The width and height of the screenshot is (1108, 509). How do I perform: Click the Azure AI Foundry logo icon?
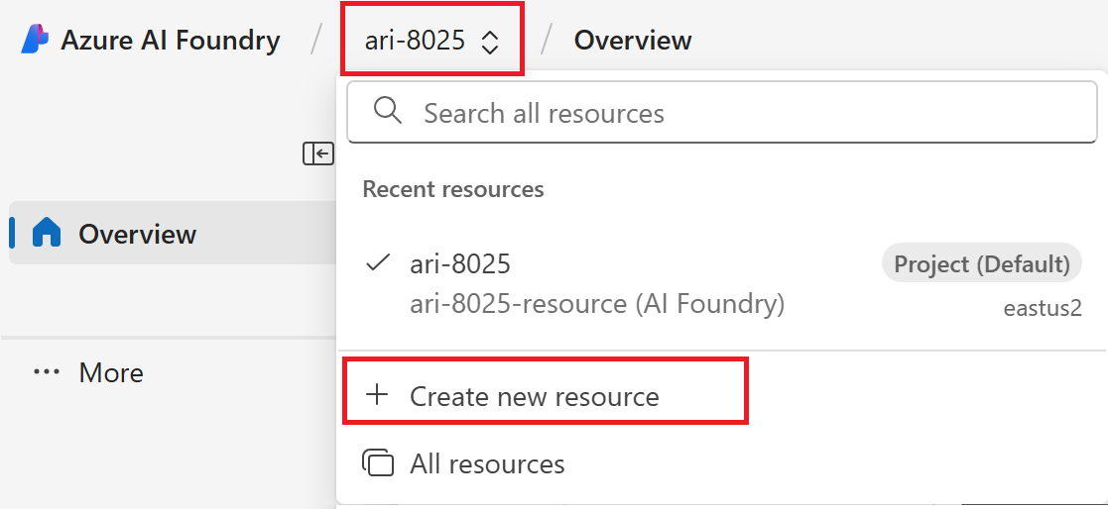coord(35,40)
